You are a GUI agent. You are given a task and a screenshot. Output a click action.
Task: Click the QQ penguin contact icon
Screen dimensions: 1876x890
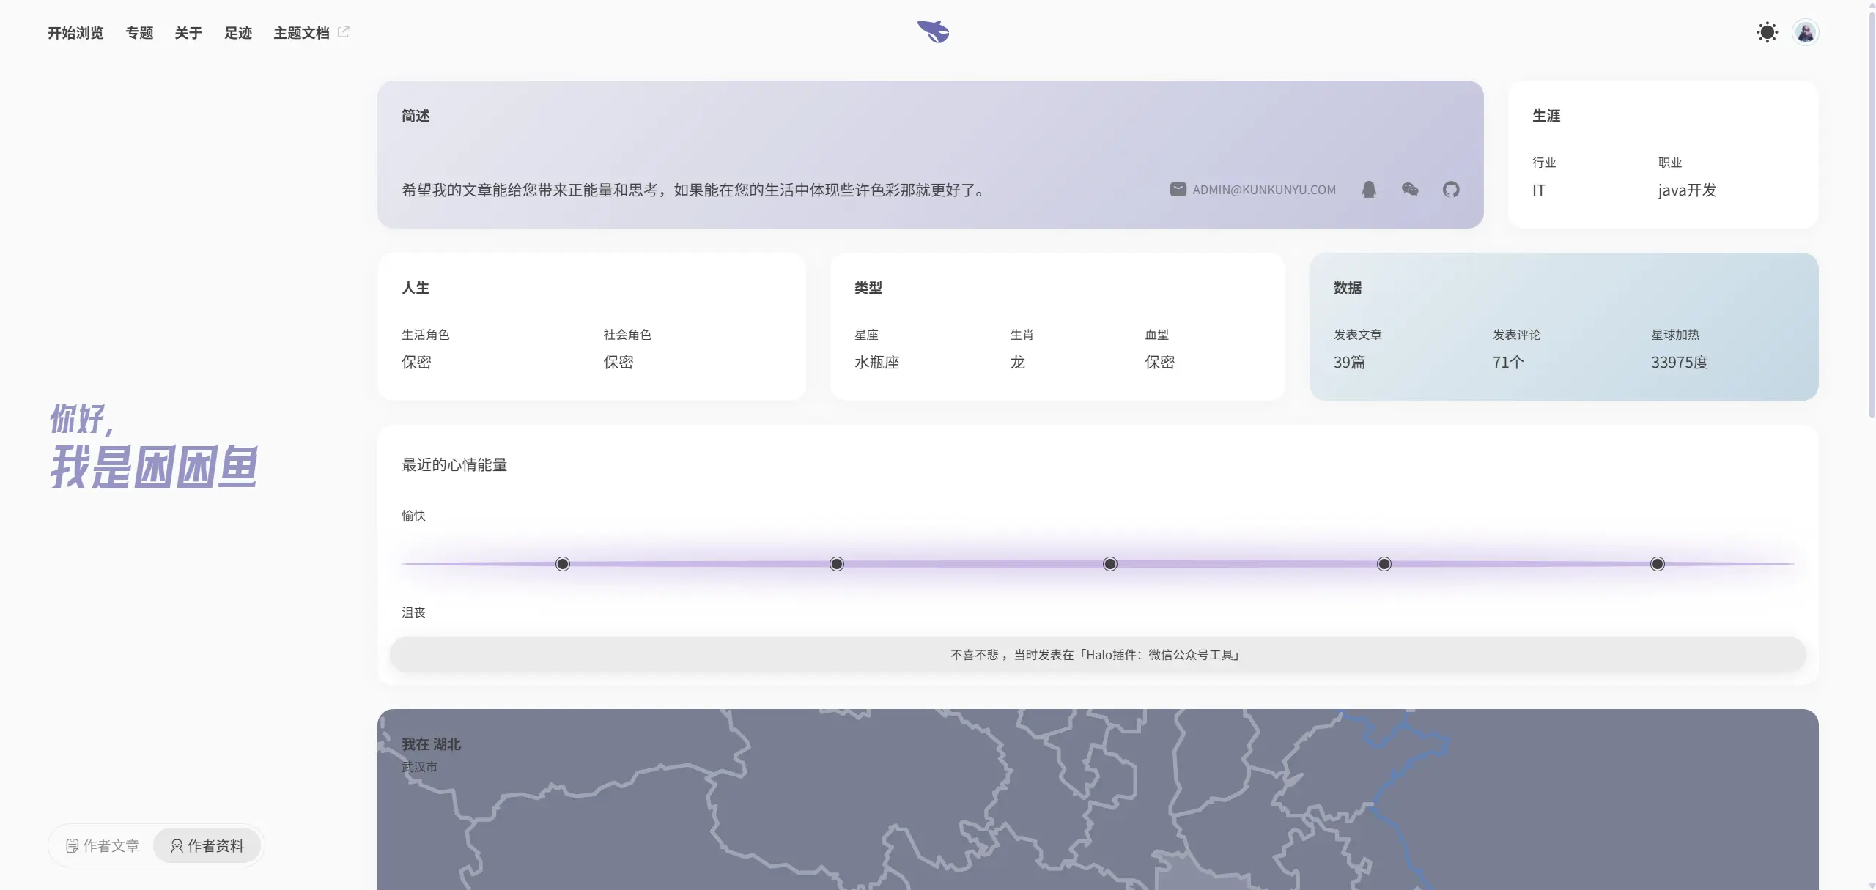pos(1368,190)
